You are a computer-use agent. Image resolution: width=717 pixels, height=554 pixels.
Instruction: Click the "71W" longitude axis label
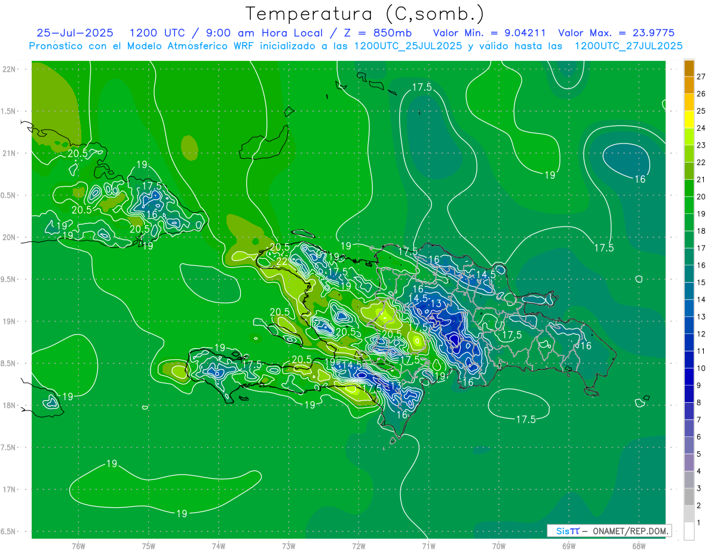(428, 546)
